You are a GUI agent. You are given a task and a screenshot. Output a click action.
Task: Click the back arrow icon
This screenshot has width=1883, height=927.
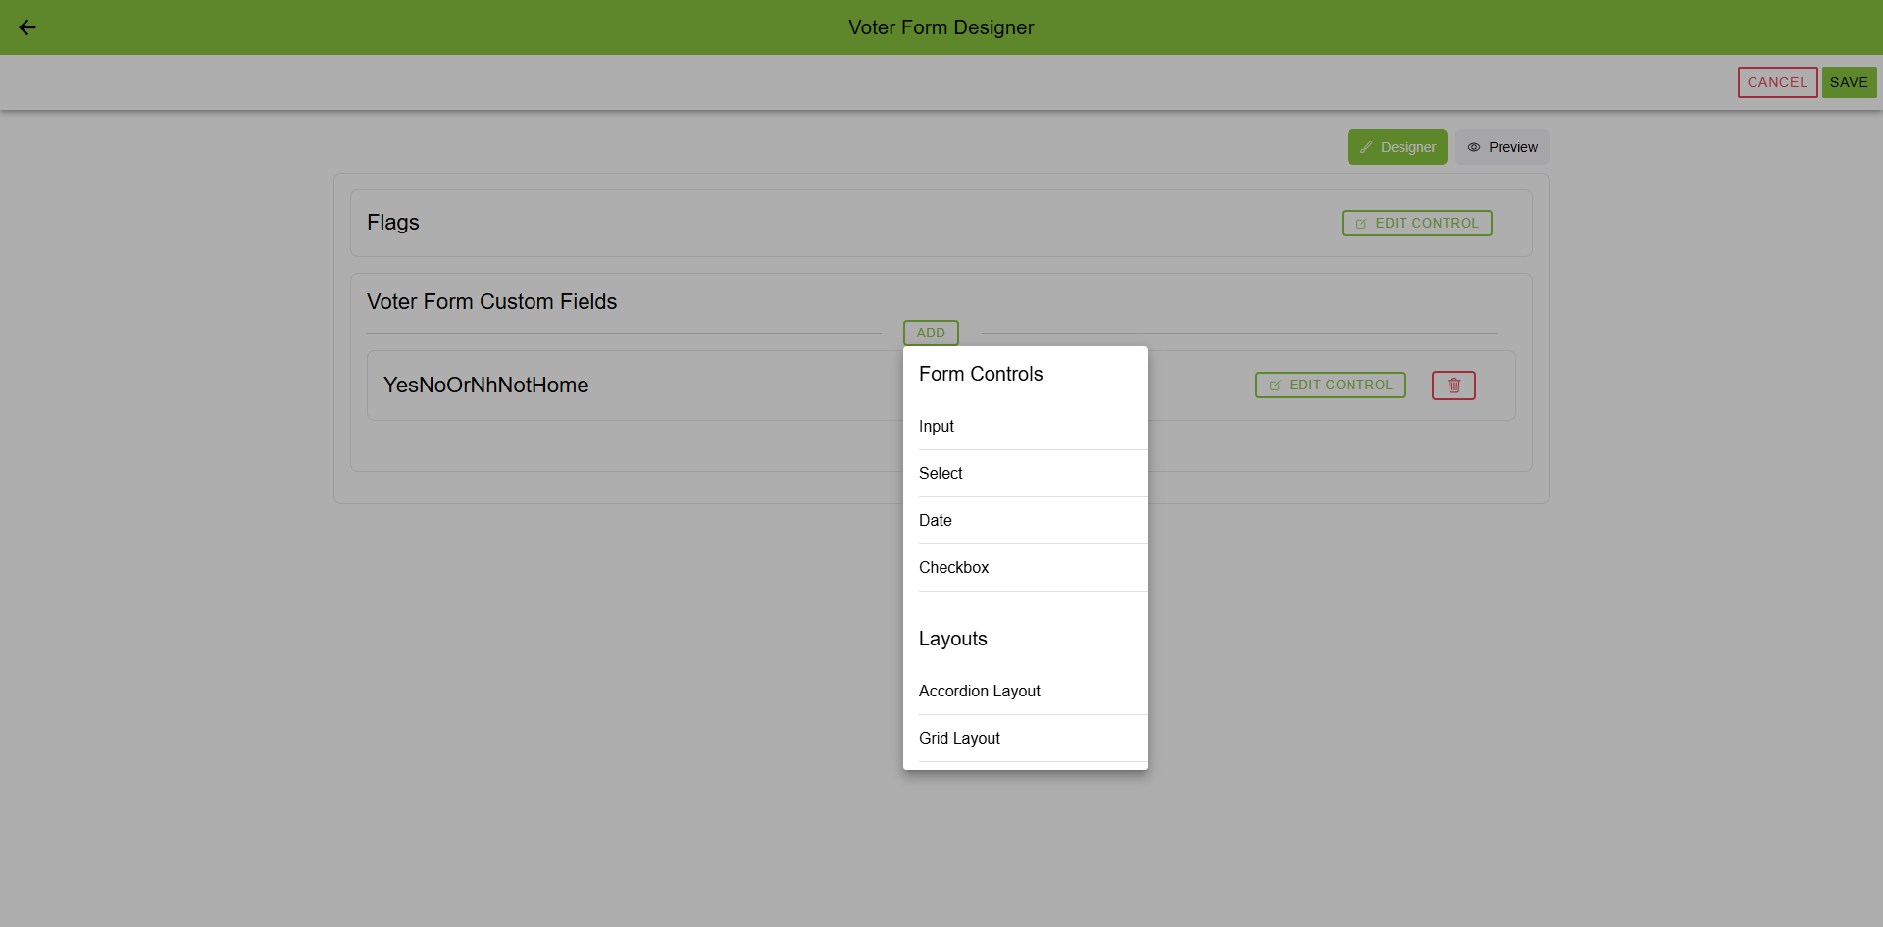click(27, 27)
